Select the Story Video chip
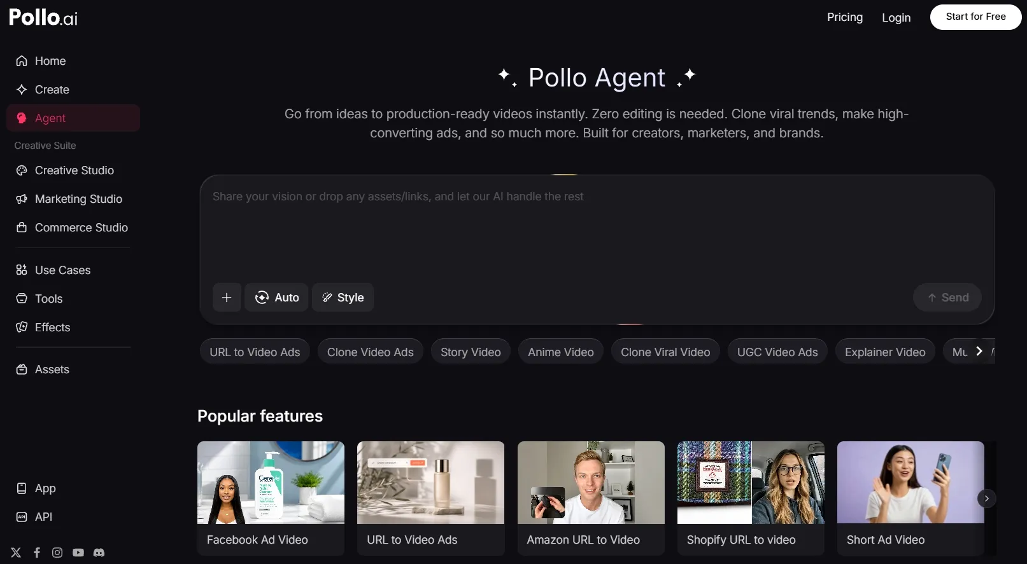 (471, 352)
